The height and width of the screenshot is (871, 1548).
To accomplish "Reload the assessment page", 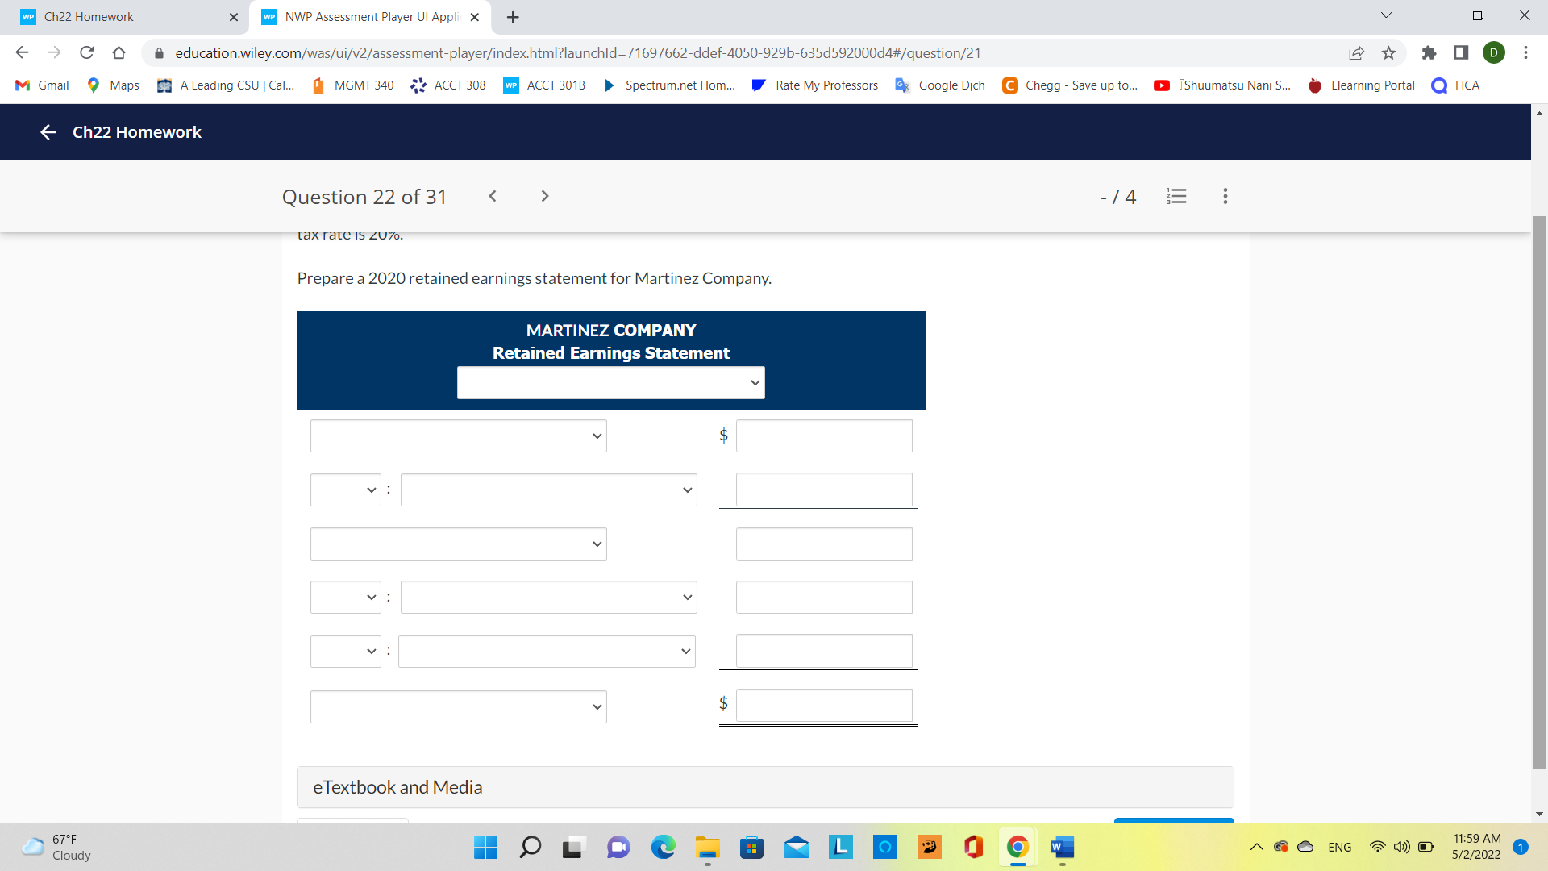I will tap(87, 52).
